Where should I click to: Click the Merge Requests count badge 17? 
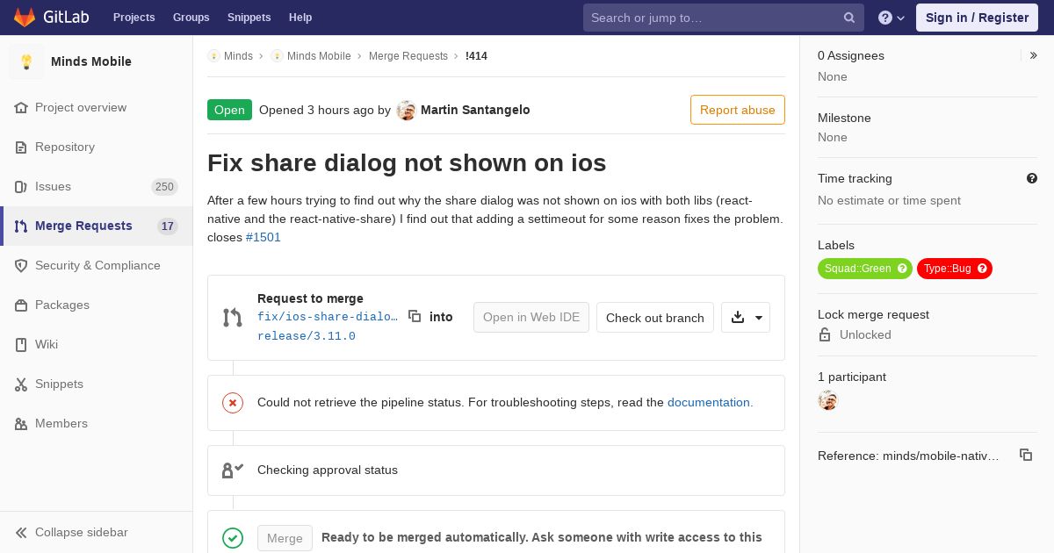pyautogui.click(x=168, y=226)
